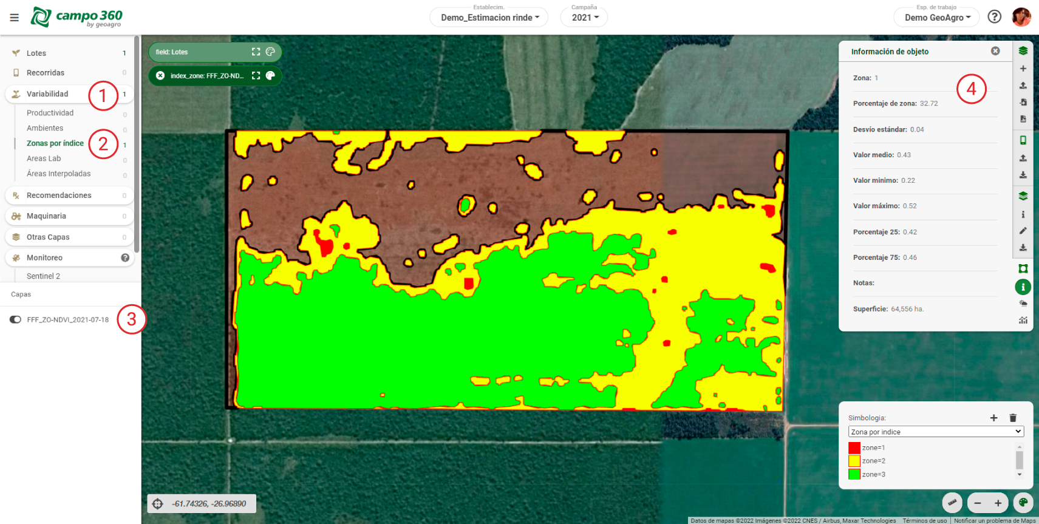The width and height of the screenshot is (1039, 524).
Task: Click the small black info icon above pencil
Action: pyautogui.click(x=1023, y=214)
